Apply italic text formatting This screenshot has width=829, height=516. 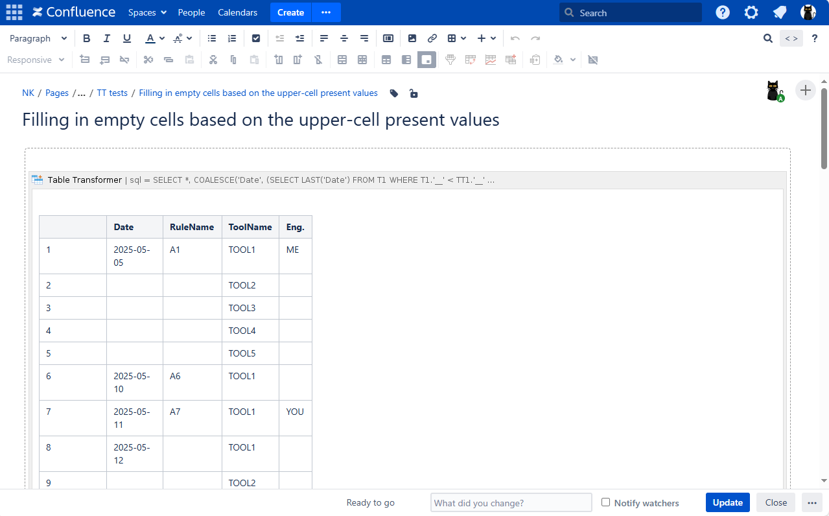point(107,39)
